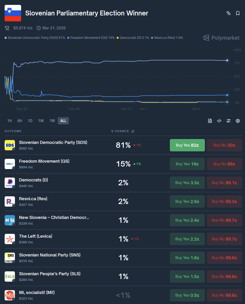This screenshot has height=304, width=245.
Task: Open the document icon below chart
Action: [x=210, y=121]
